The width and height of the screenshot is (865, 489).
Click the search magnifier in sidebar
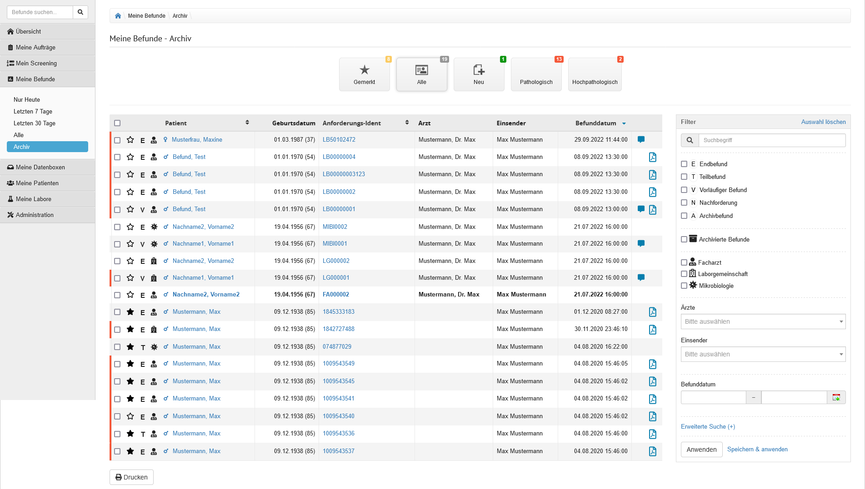[x=80, y=12]
